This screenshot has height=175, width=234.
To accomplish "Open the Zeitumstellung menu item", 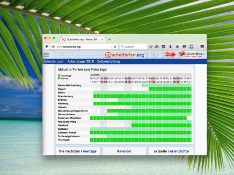I will coord(109,62).
